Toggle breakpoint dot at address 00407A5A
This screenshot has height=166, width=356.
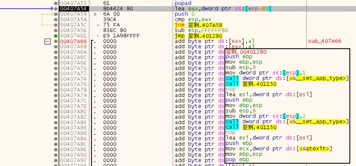coord(56,19)
